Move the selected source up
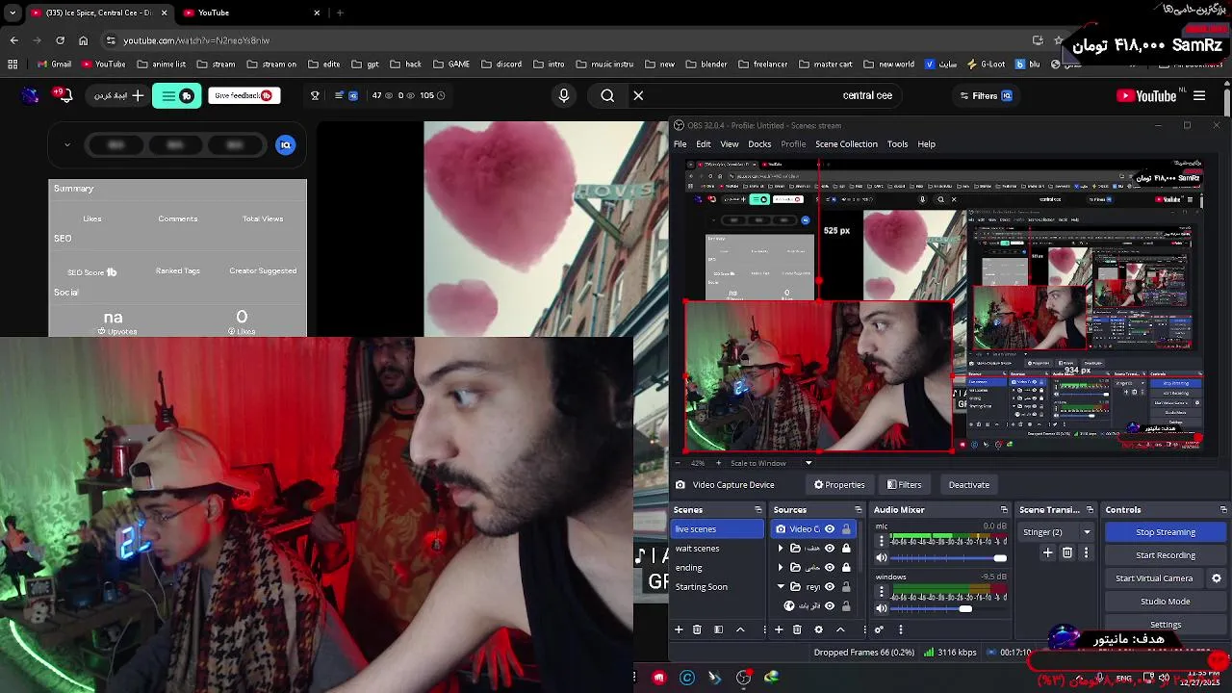Image resolution: width=1232 pixels, height=693 pixels. pyautogui.click(x=840, y=629)
